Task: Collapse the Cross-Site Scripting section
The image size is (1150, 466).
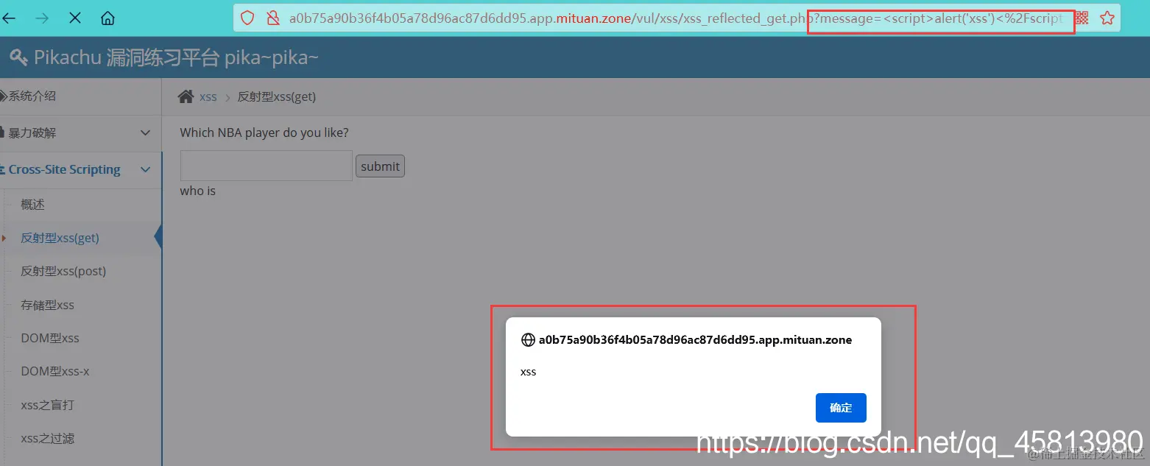Action: (81, 170)
